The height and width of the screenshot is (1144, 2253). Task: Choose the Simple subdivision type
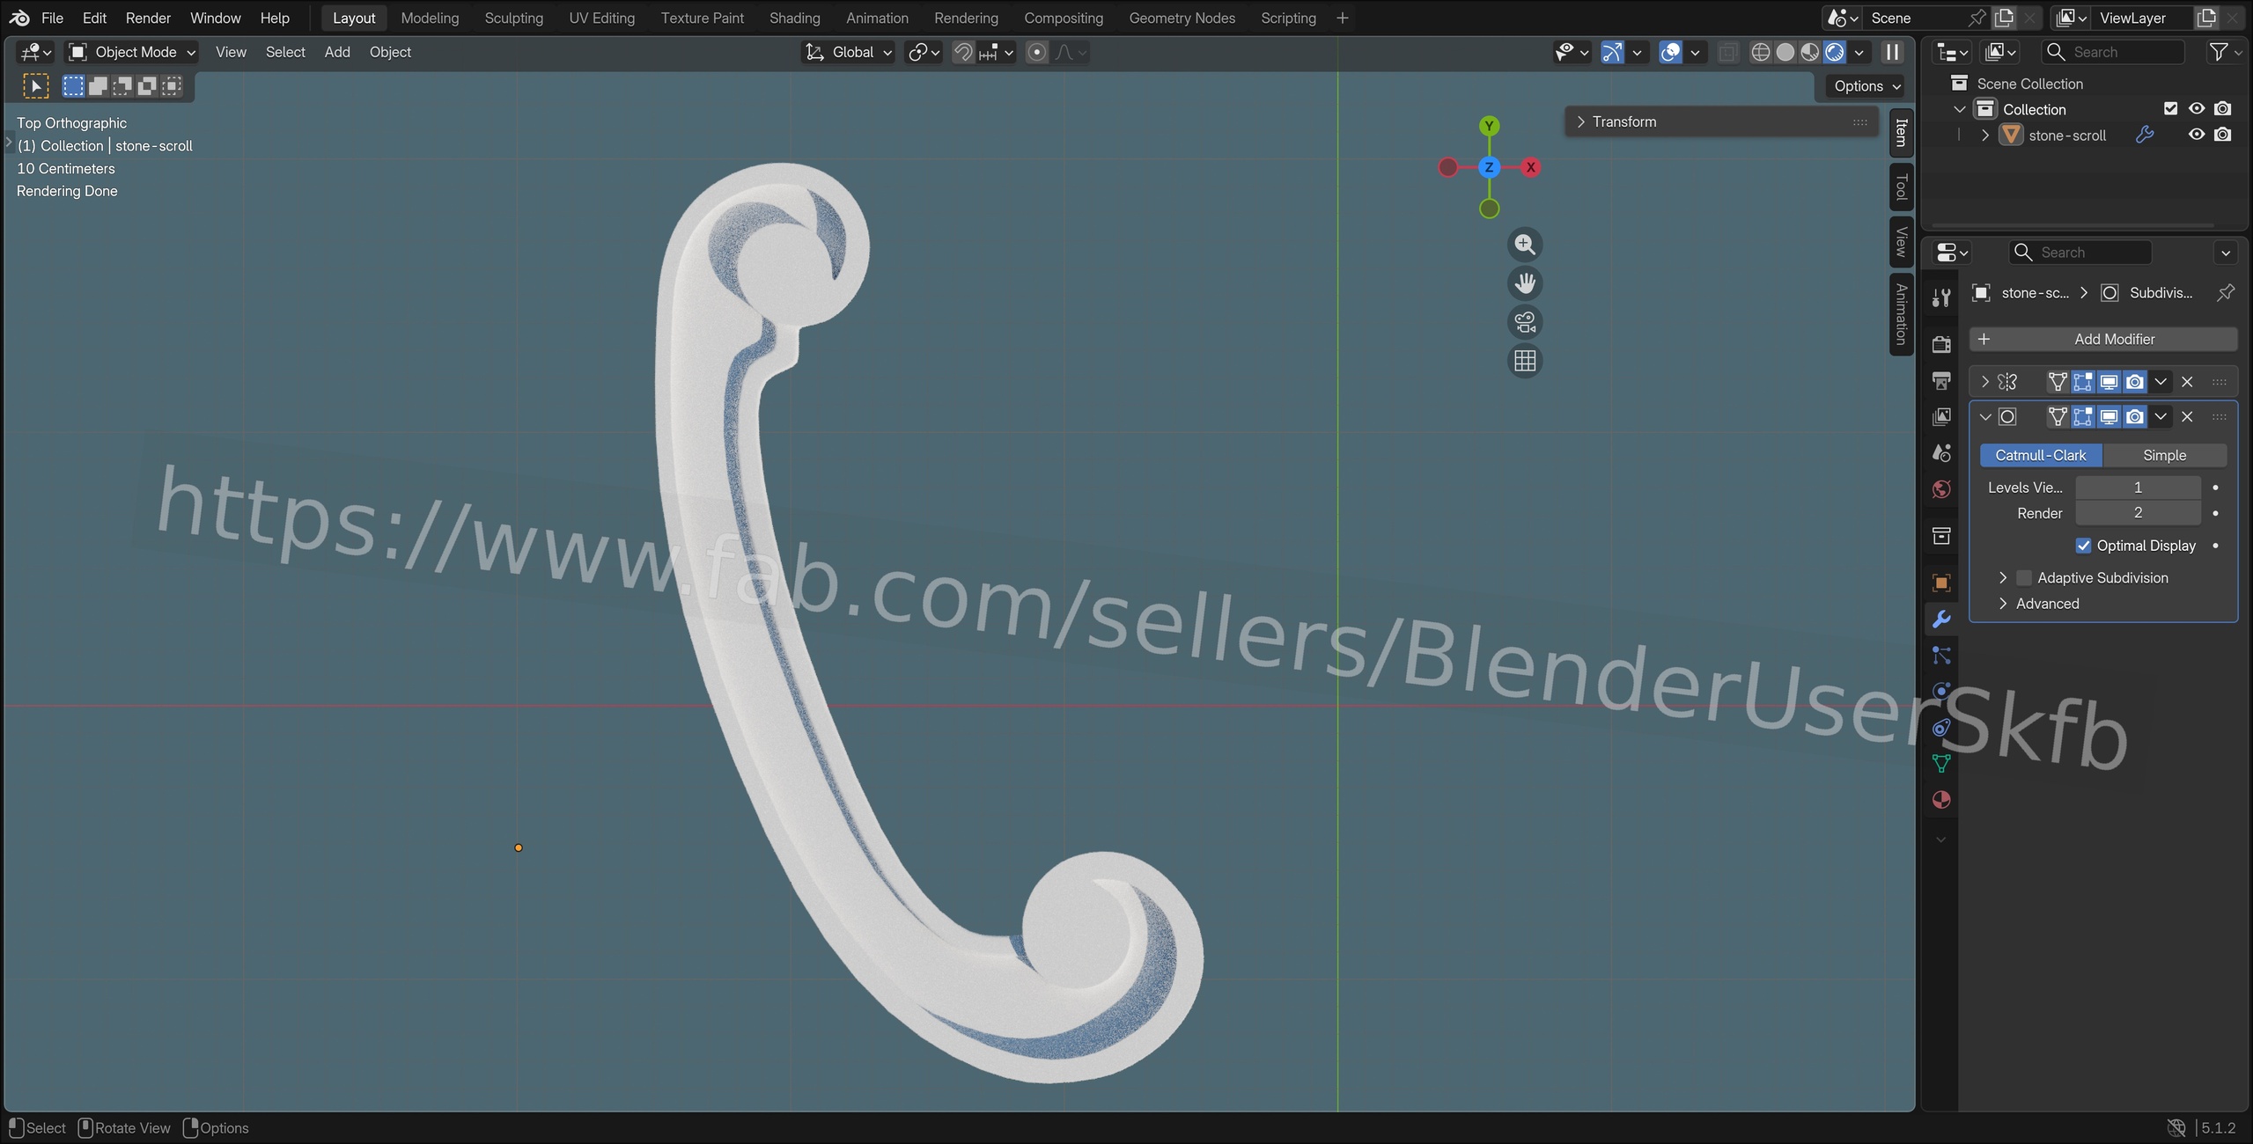click(x=2164, y=455)
